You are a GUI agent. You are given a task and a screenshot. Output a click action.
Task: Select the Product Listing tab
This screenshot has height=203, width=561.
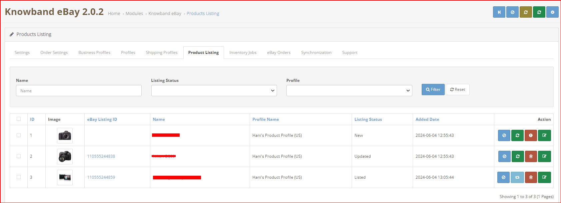203,53
